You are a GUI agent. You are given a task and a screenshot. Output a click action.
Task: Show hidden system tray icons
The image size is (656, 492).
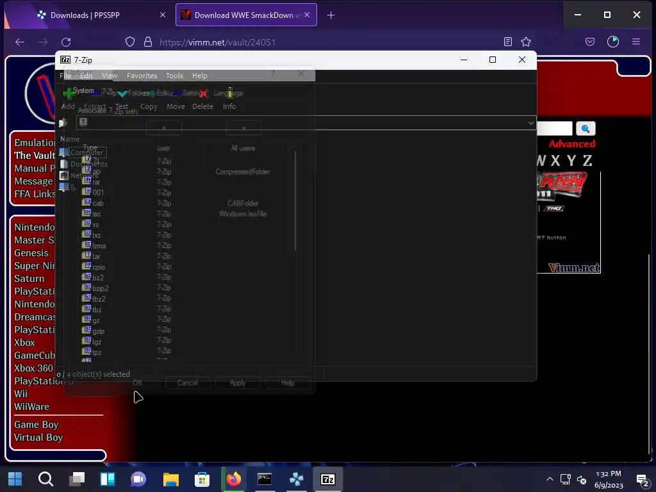(x=550, y=479)
